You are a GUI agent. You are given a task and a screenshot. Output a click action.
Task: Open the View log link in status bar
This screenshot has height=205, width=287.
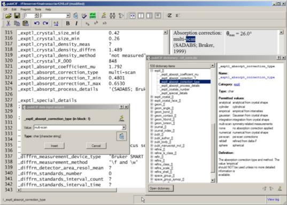tap(273, 199)
